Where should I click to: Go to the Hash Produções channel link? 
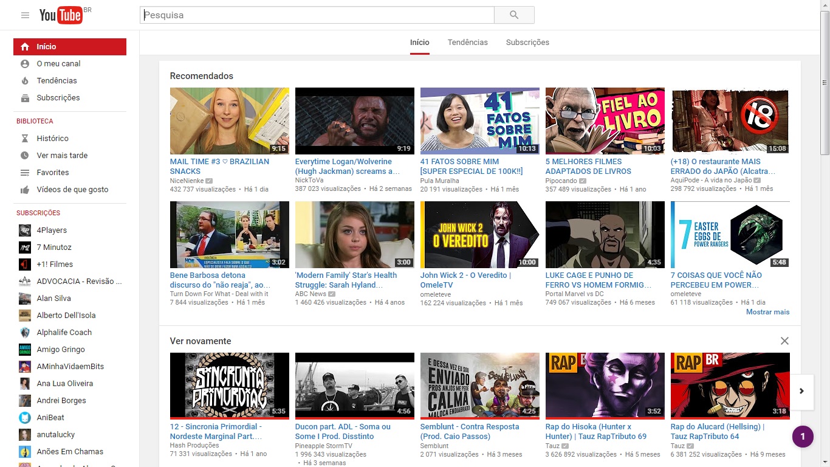coord(195,446)
